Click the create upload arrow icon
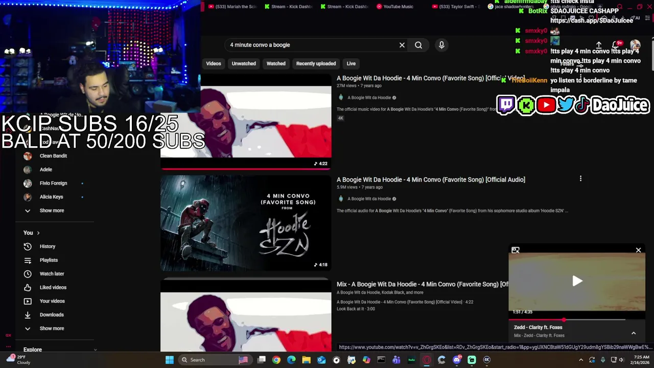 (599, 45)
